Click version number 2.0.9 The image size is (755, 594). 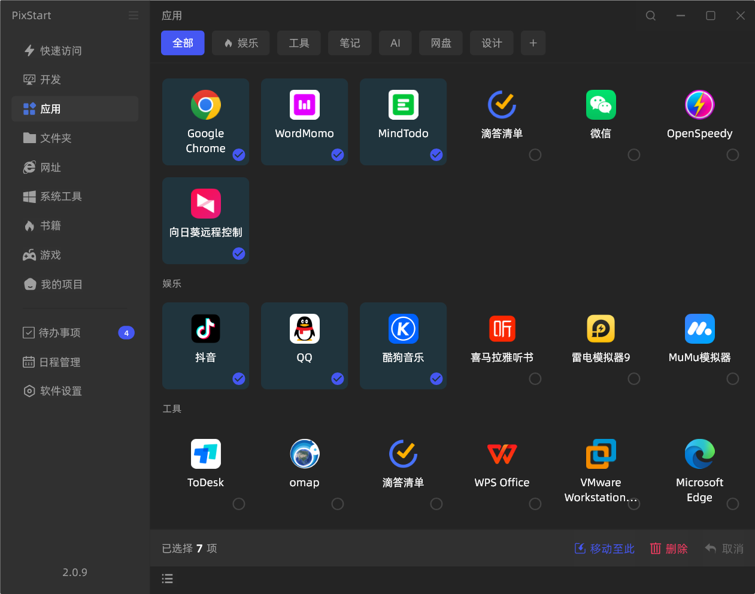coord(75,572)
